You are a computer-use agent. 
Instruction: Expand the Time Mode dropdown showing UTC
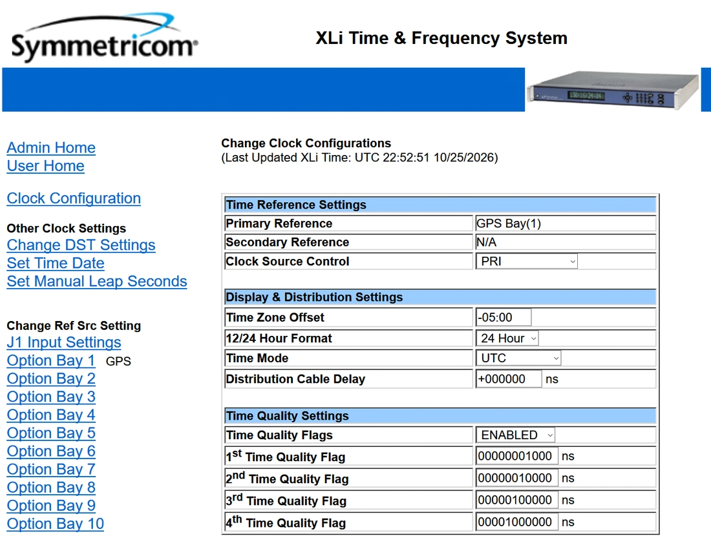pyautogui.click(x=518, y=358)
